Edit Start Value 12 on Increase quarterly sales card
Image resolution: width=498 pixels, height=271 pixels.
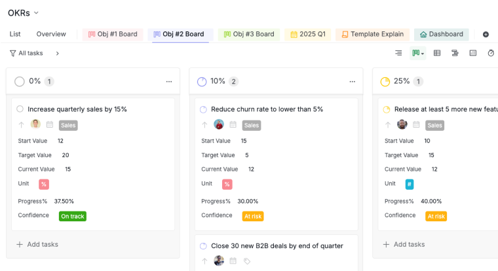(x=60, y=141)
